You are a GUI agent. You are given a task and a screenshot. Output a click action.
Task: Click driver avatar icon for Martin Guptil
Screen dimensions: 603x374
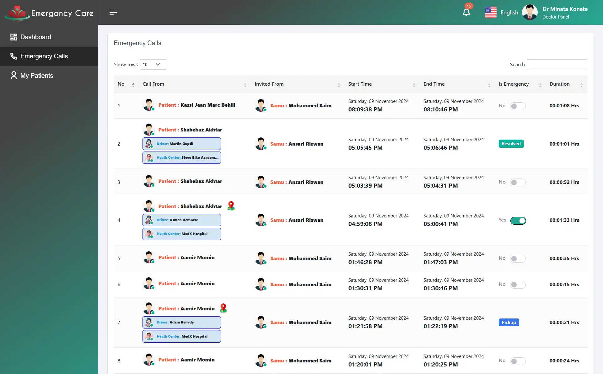tap(149, 144)
